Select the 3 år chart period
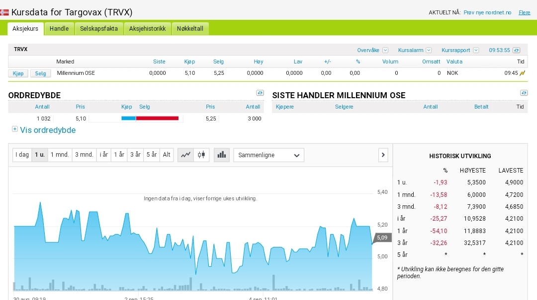This screenshot has height=300, width=537. [135, 155]
